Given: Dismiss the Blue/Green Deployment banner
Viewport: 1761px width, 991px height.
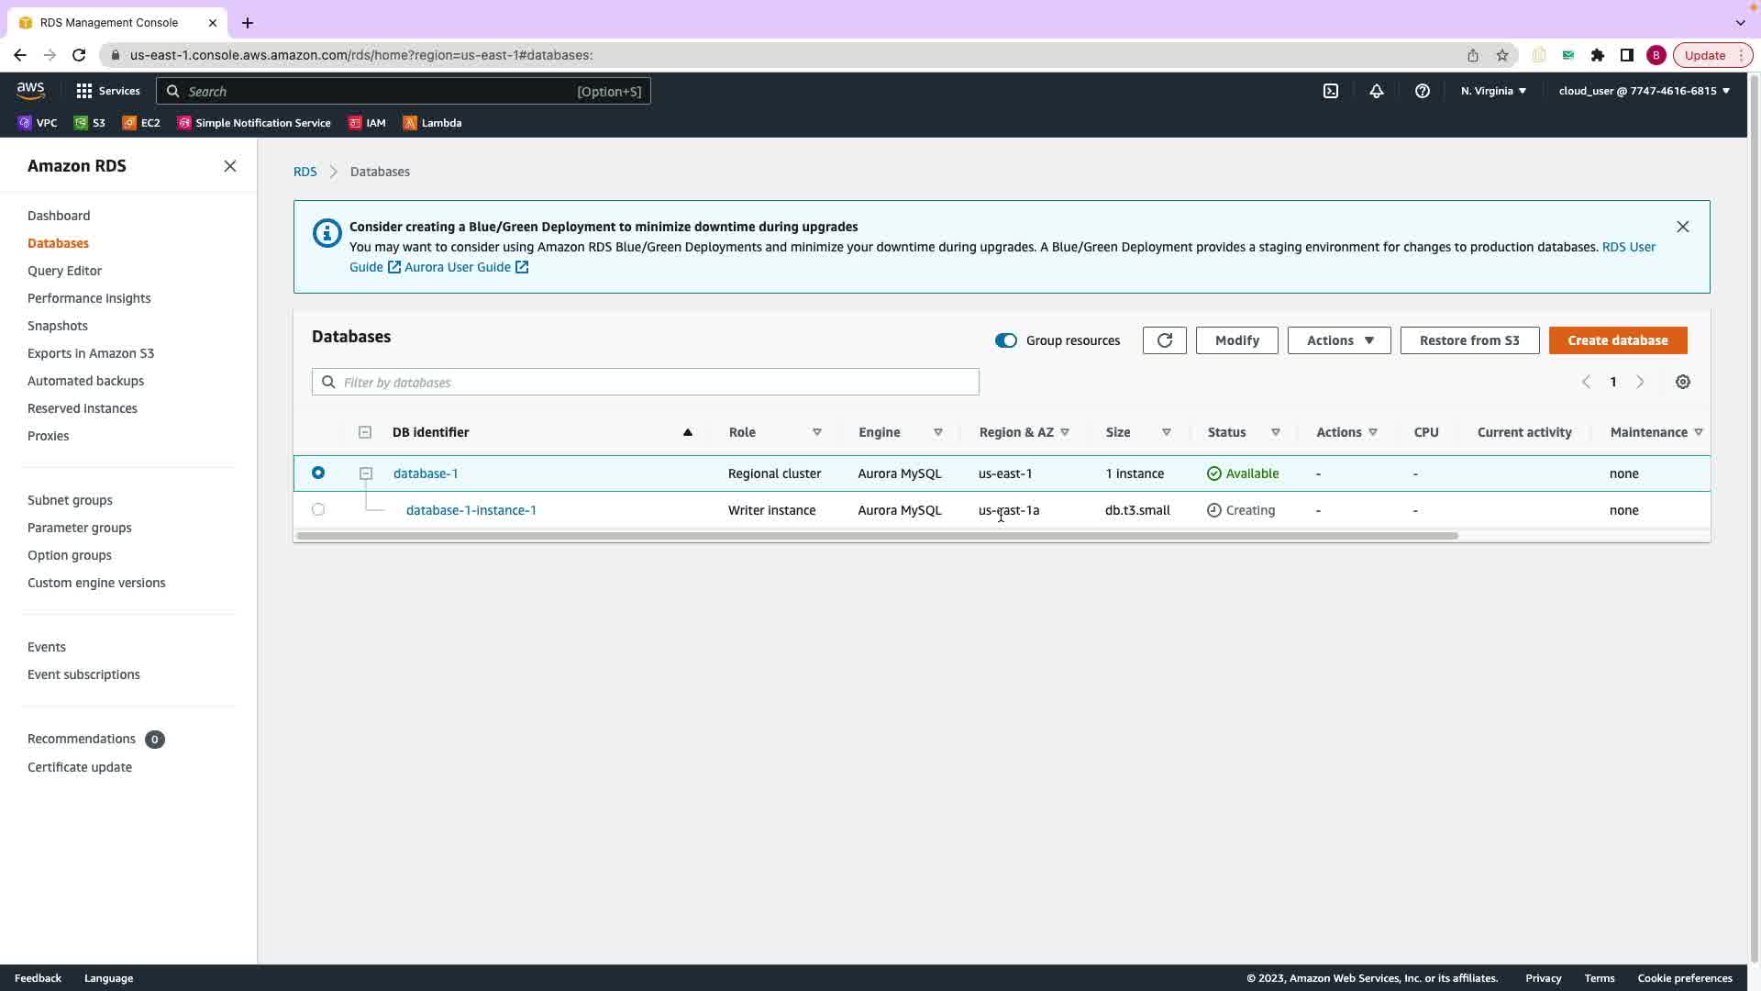Looking at the screenshot, I should 1682,227.
